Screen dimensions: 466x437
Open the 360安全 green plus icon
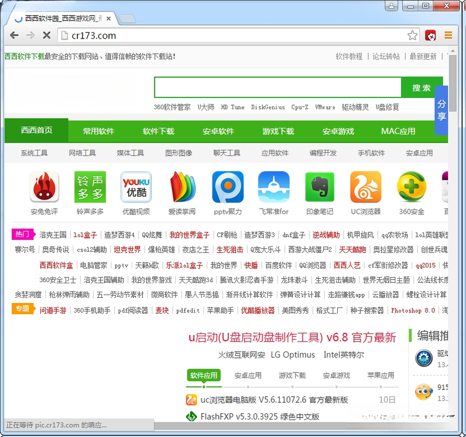pos(412,188)
